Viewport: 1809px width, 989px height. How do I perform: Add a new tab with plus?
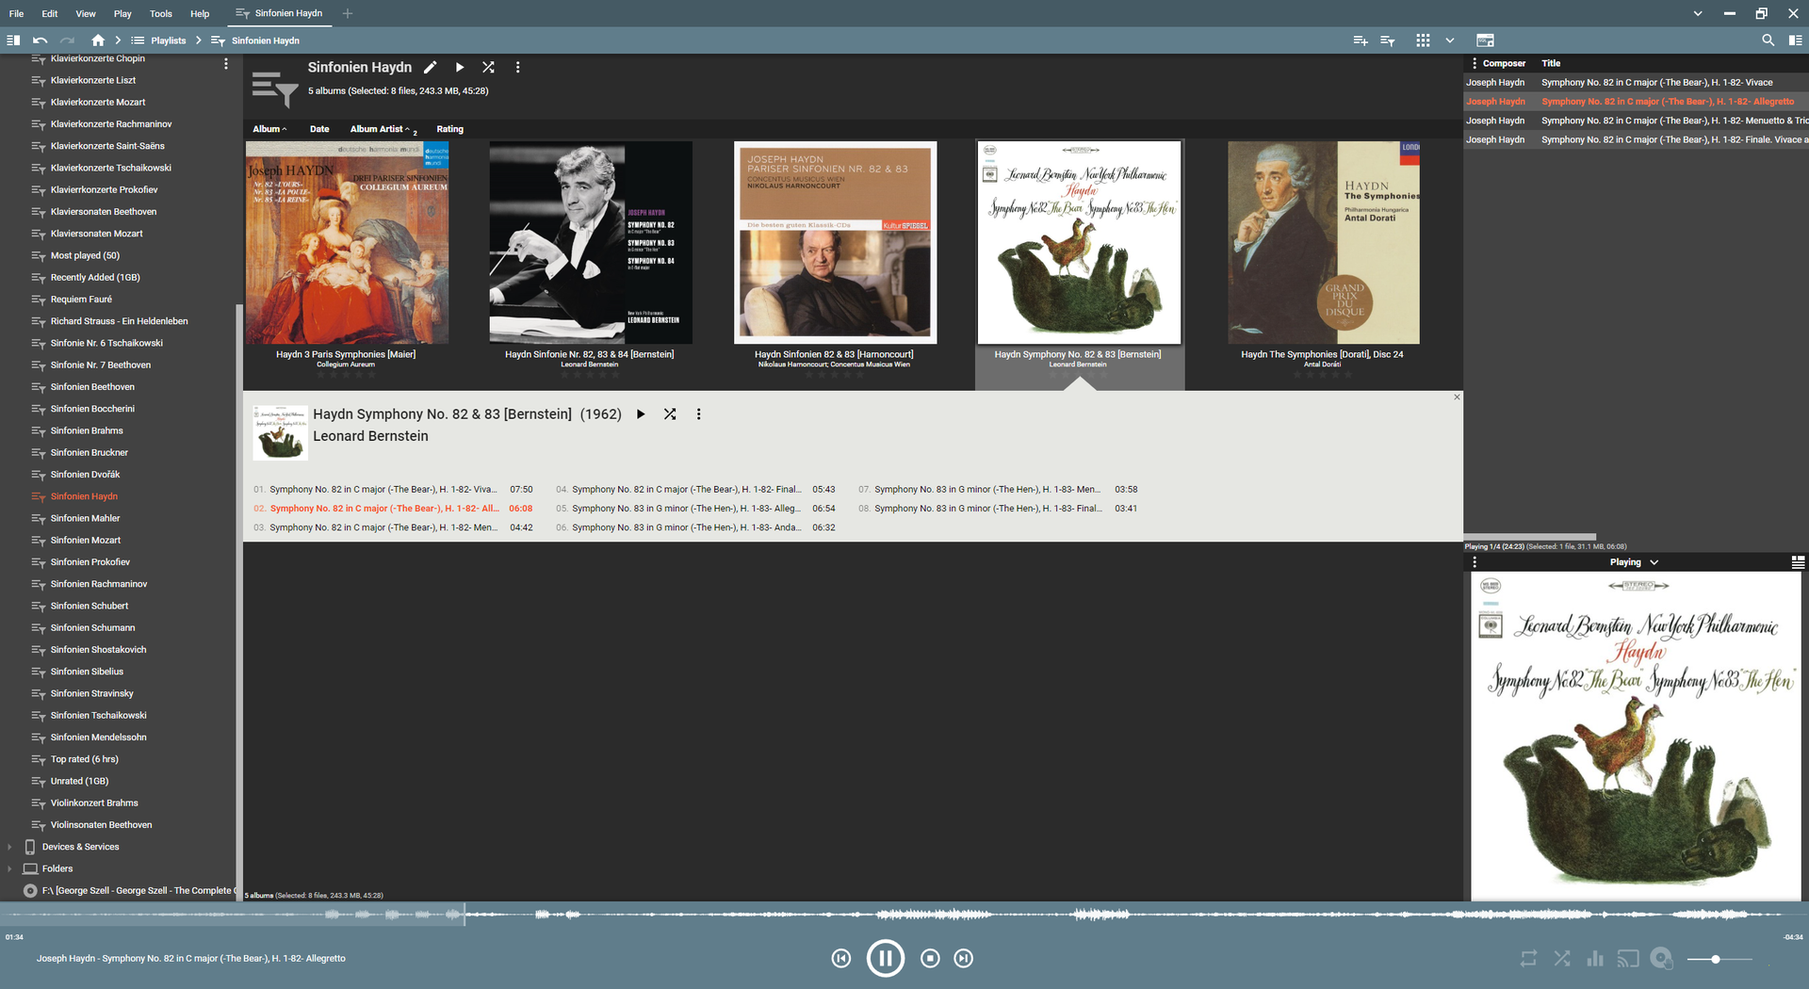click(348, 13)
